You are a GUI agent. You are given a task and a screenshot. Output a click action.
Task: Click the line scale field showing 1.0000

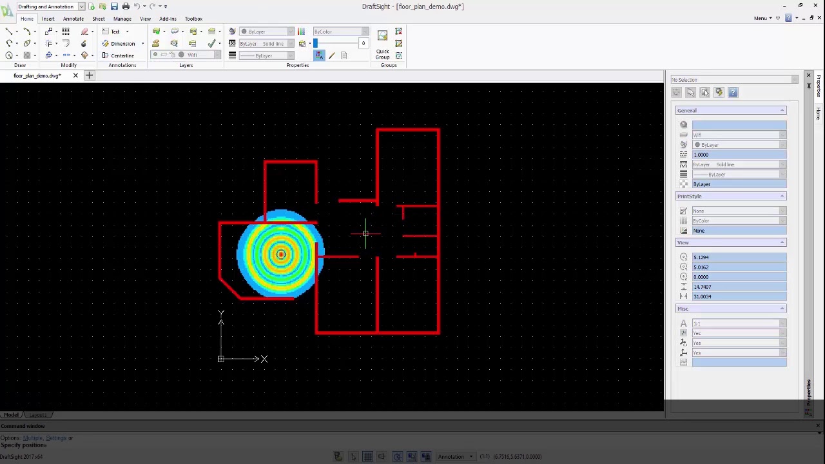click(x=739, y=155)
